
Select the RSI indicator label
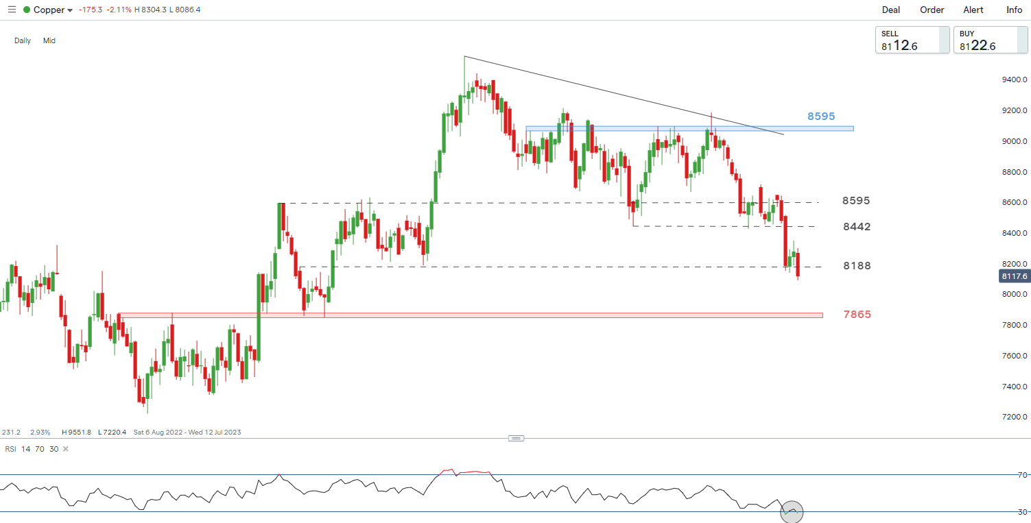[11, 449]
